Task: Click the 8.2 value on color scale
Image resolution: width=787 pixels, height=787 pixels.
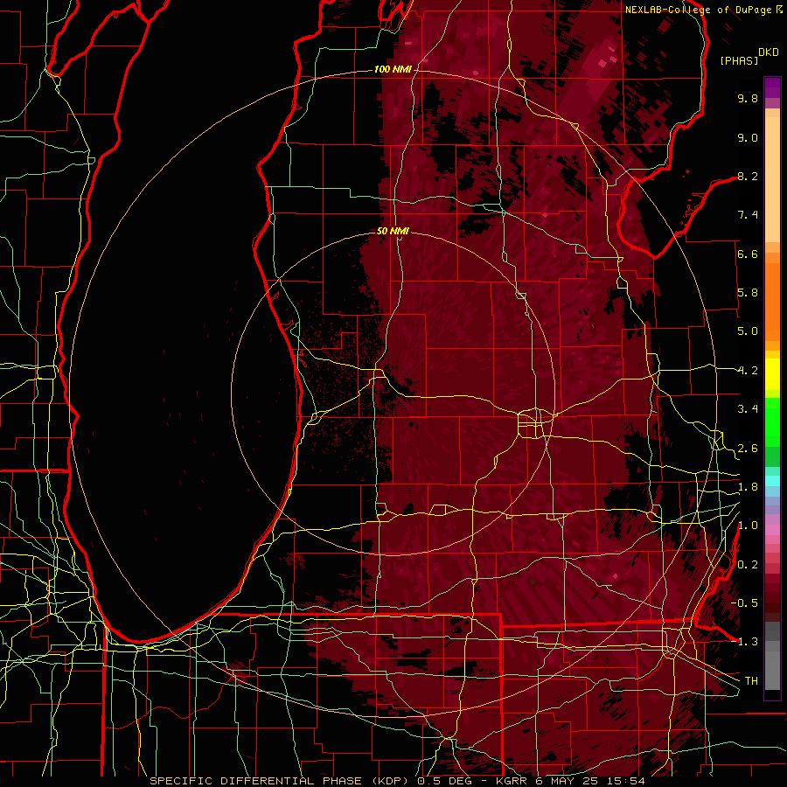Action: tap(748, 176)
